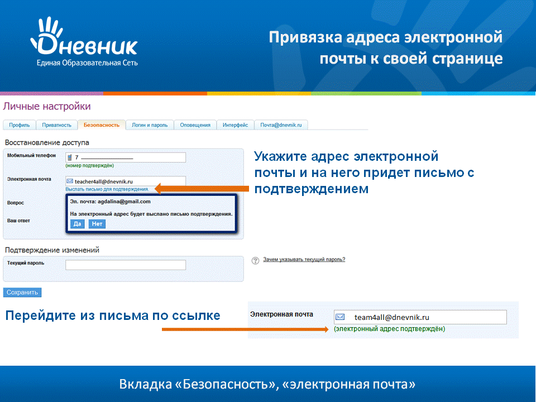Click the Текущий пароль input field
The height and width of the screenshot is (402, 536).
(x=126, y=265)
